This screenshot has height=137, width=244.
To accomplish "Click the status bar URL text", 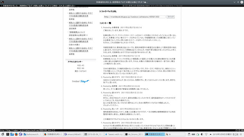I will (x=27, y=131).
